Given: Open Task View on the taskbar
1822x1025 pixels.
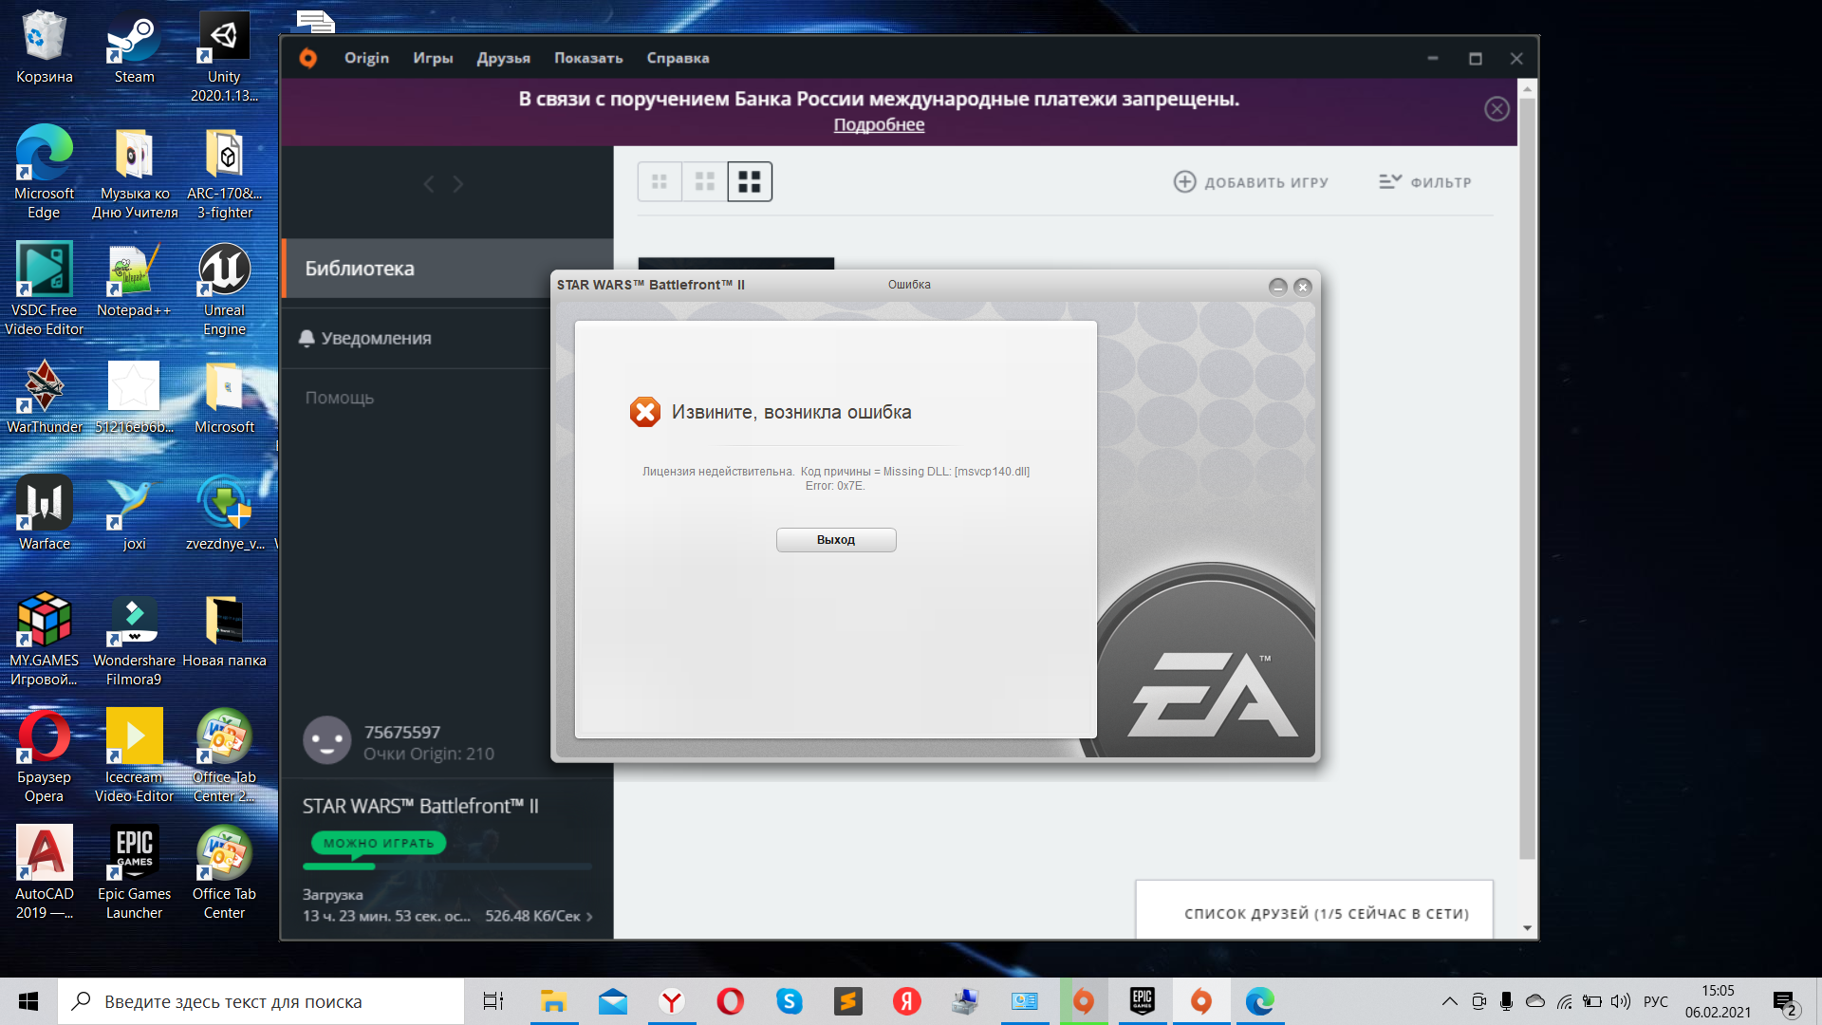Looking at the screenshot, I should point(493,1001).
